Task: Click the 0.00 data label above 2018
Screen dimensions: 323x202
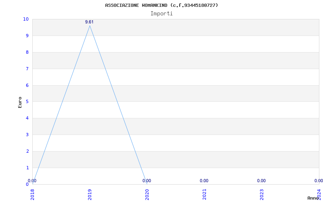Action: point(32,181)
